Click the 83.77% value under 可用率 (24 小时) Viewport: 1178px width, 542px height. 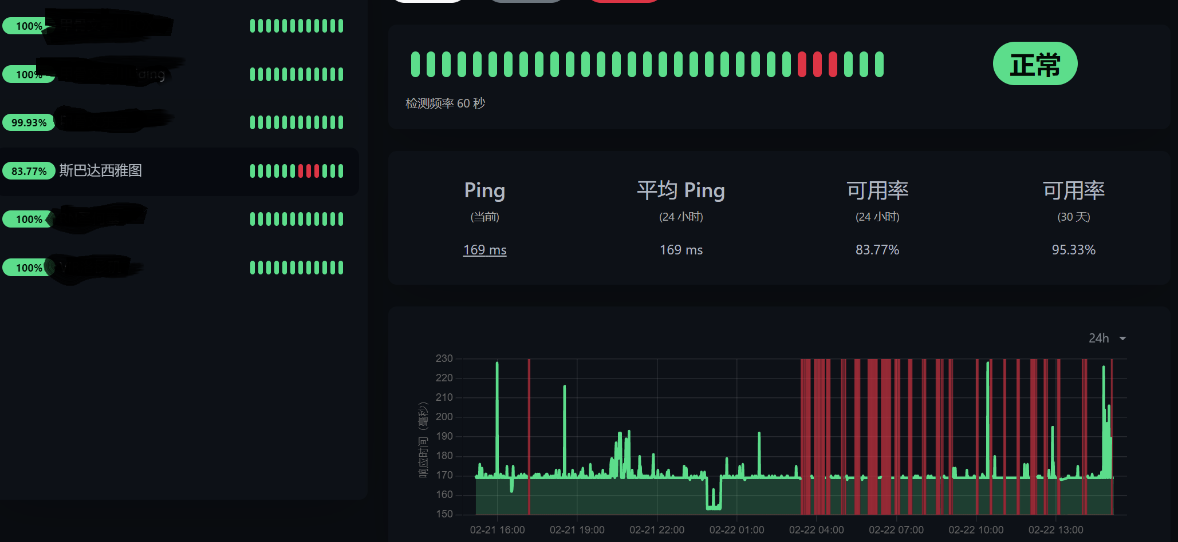tap(877, 250)
